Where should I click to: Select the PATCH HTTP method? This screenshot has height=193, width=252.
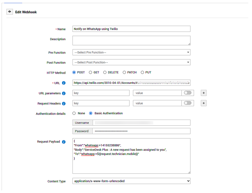[124, 72]
